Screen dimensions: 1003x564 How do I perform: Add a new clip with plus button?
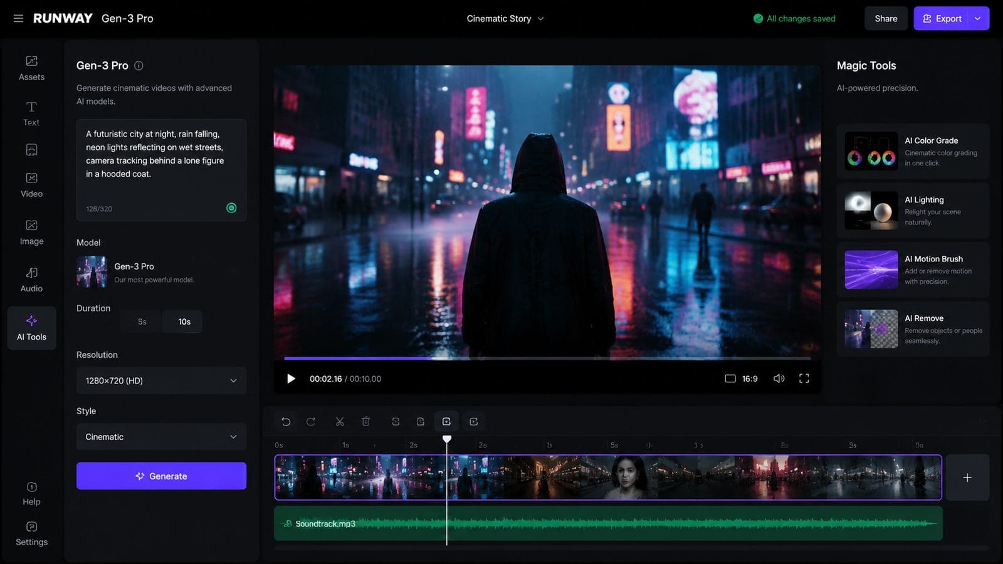(967, 478)
